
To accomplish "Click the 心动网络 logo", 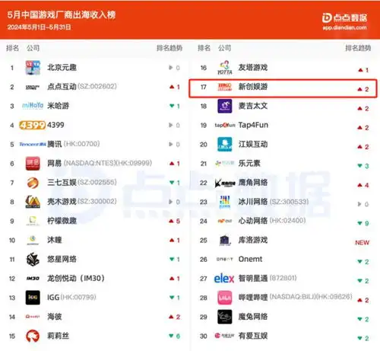I will pyautogui.click(x=225, y=221).
